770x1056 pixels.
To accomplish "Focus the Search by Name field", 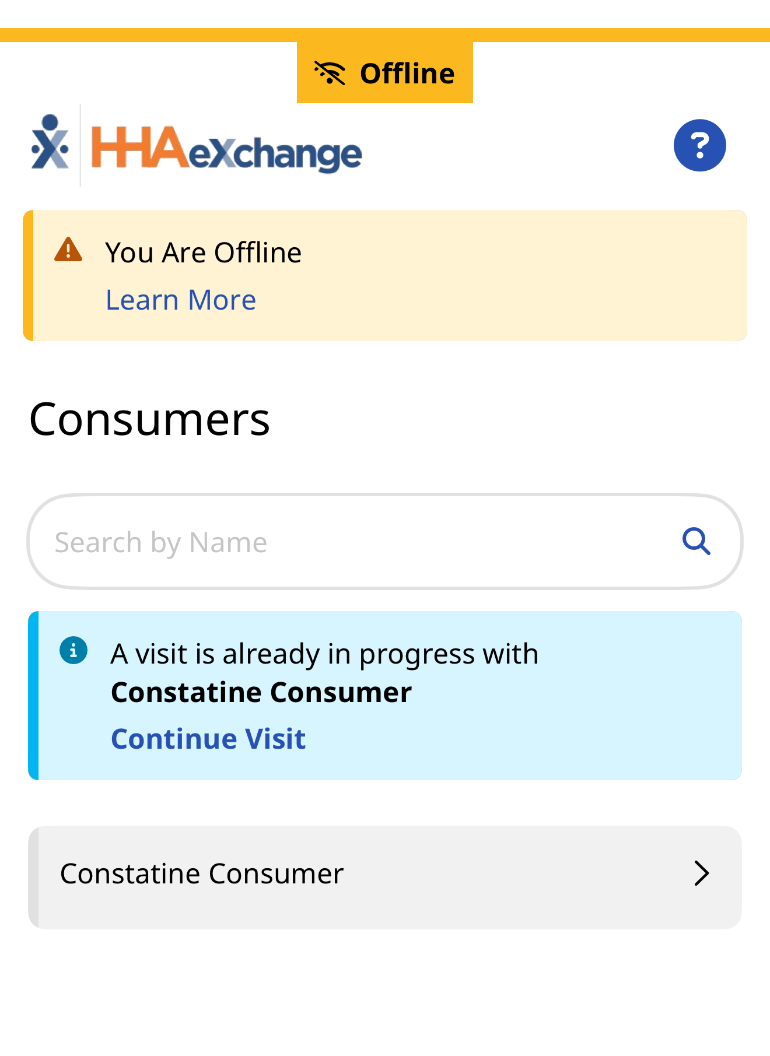I will pos(350,542).
